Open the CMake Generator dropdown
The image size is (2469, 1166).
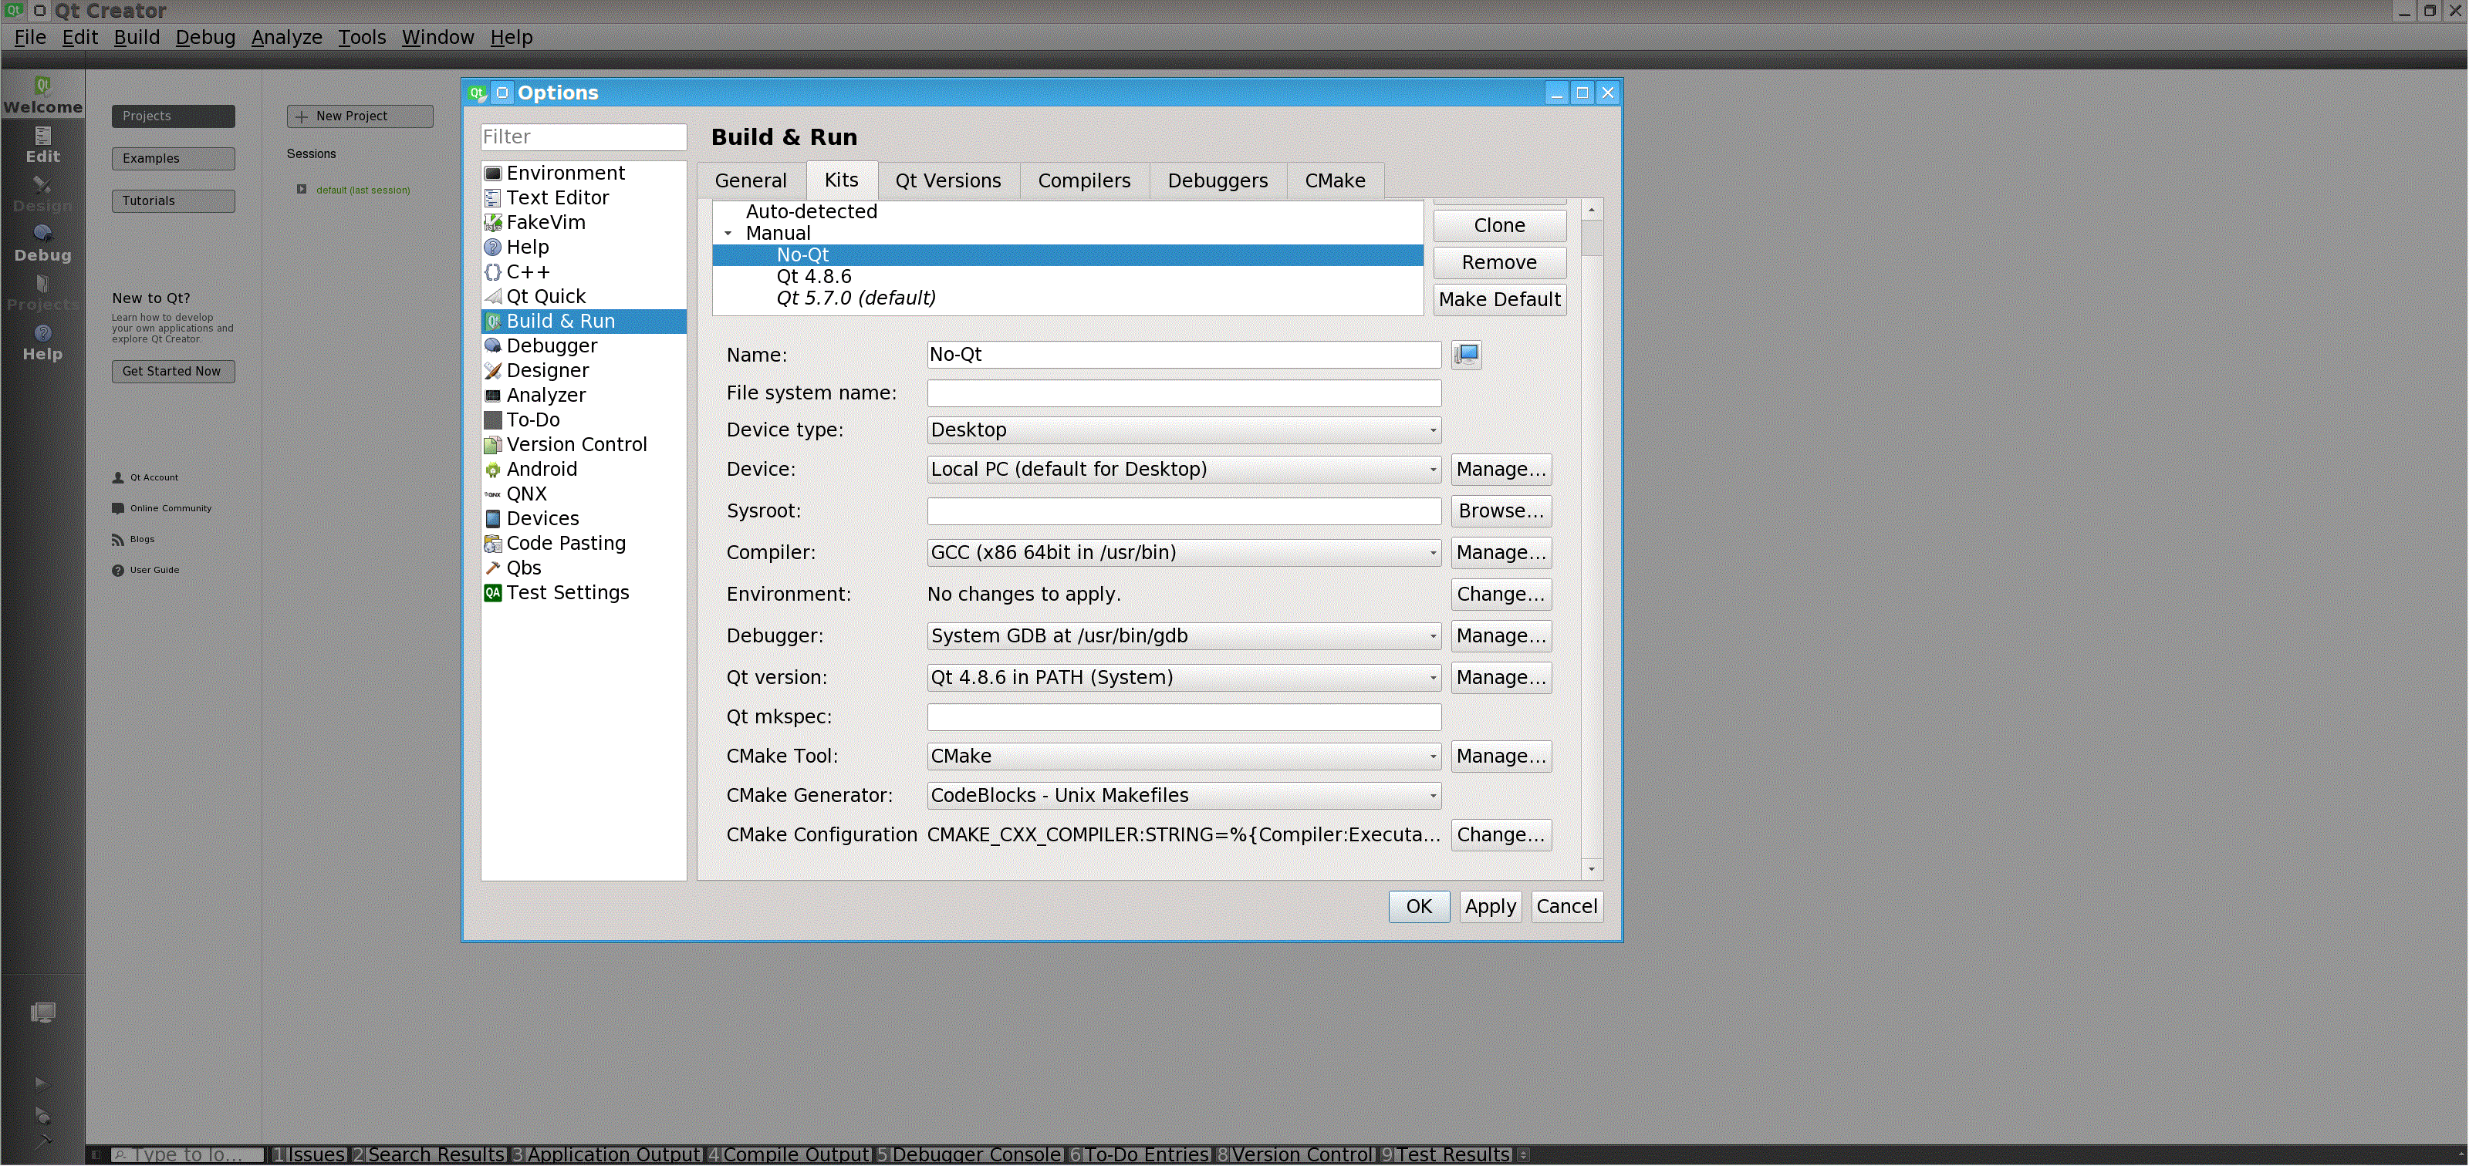(1184, 796)
